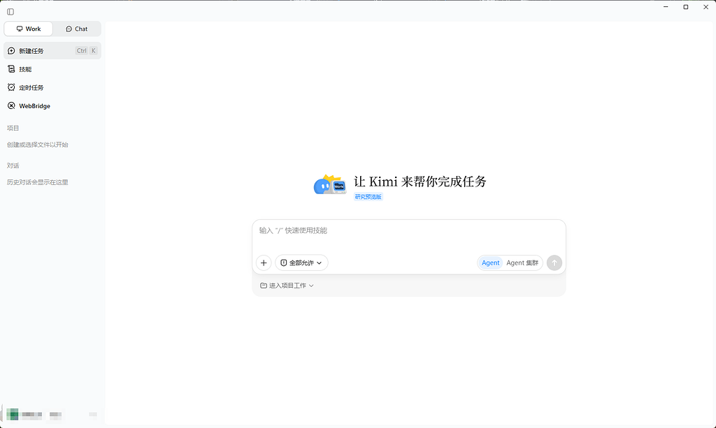Switch to the Chat tab

[x=77, y=29]
